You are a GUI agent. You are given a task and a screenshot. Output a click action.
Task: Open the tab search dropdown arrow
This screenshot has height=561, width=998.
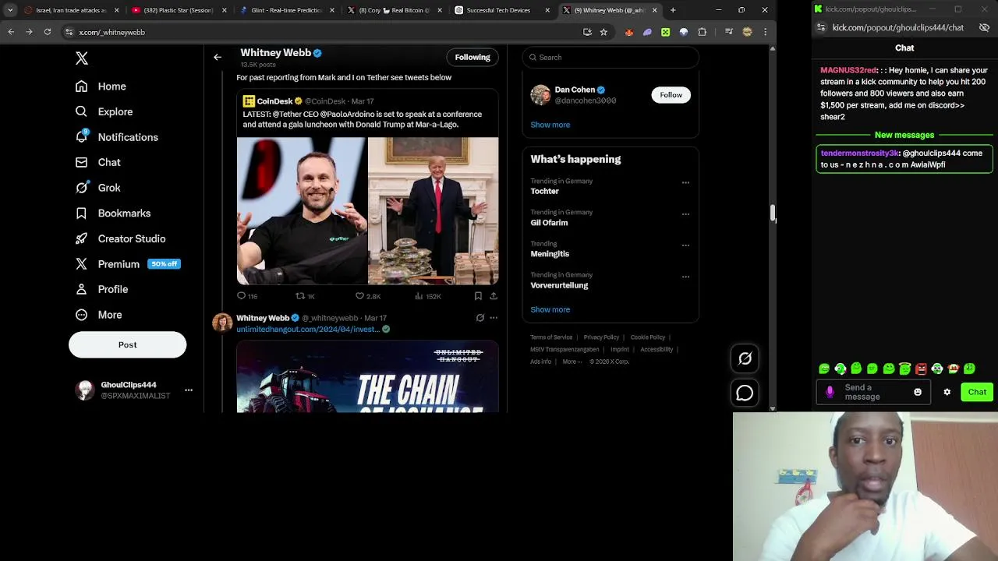click(10, 10)
